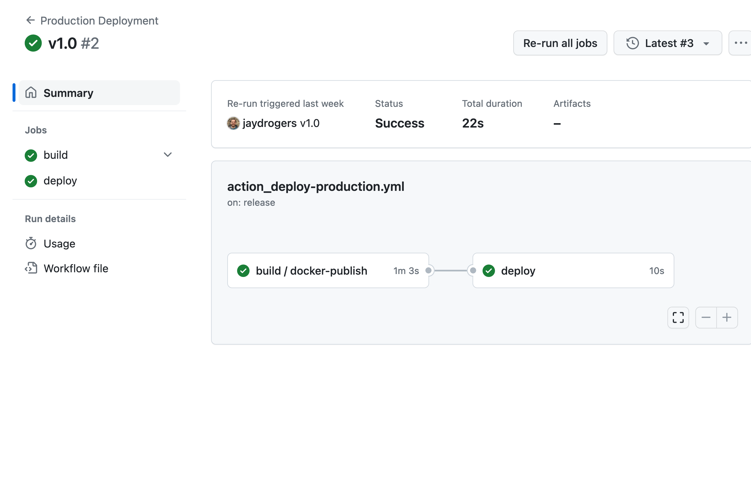Open the Latest #3 attempts dropdown
Screen dimensions: 751x497
click(667, 43)
